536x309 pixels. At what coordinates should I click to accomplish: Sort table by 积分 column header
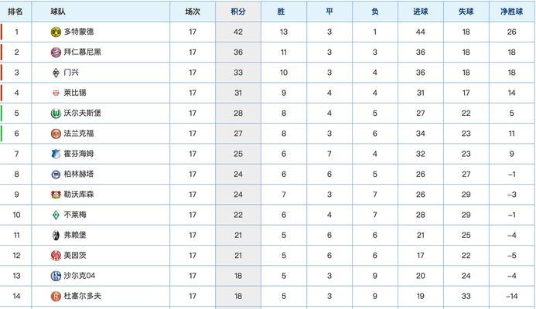238,12
